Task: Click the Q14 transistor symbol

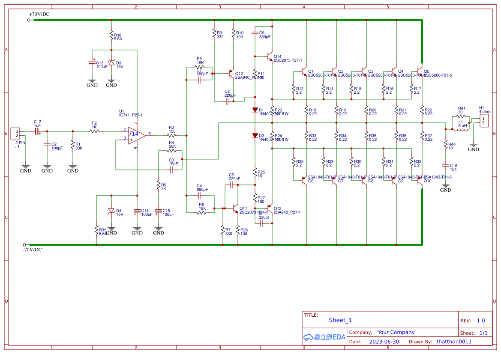Action: 269,56
